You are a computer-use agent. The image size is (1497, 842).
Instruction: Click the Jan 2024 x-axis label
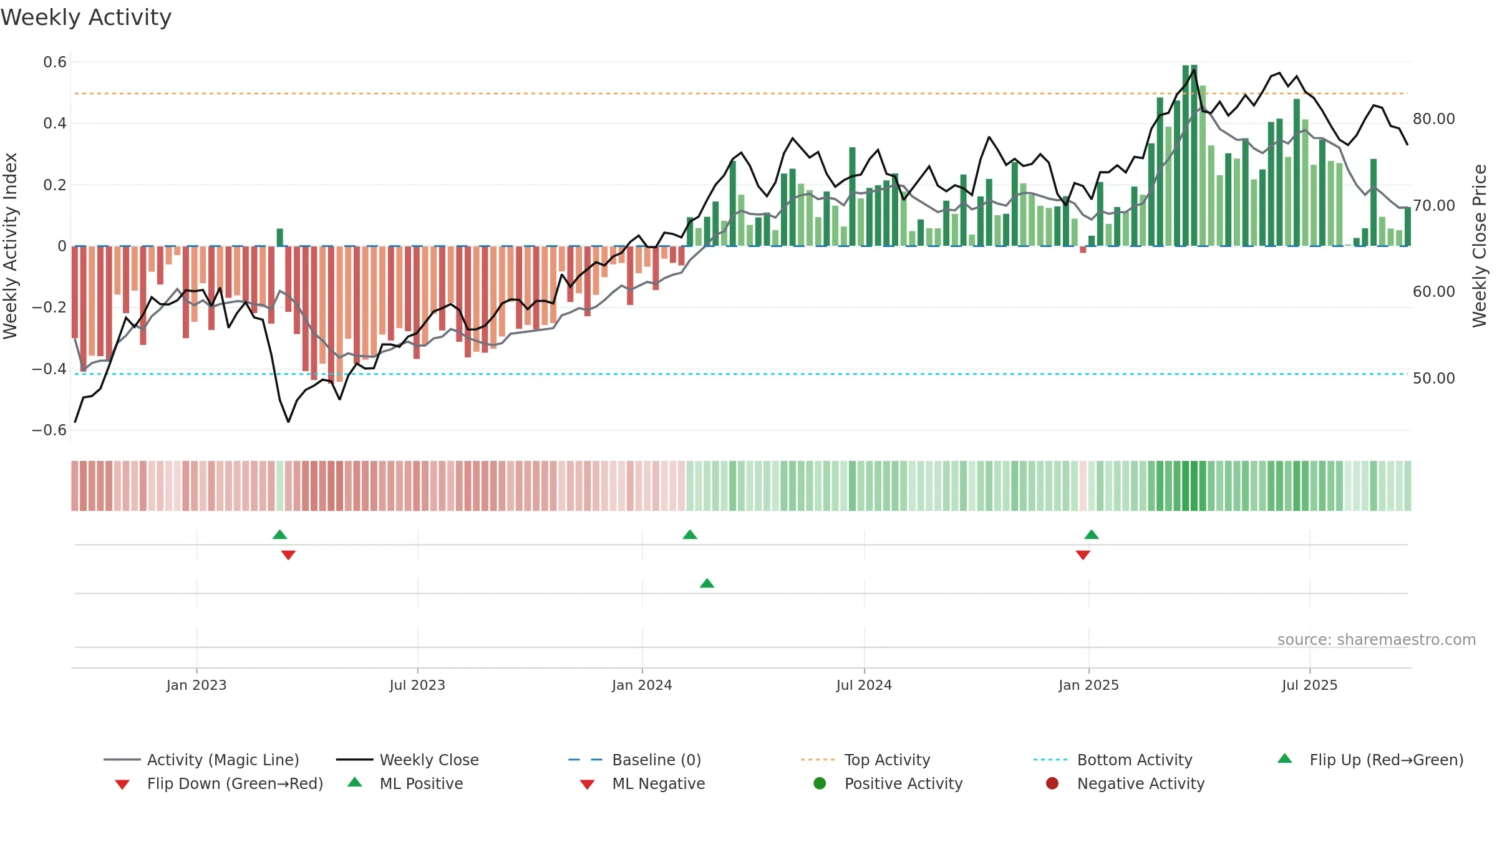pyautogui.click(x=642, y=685)
